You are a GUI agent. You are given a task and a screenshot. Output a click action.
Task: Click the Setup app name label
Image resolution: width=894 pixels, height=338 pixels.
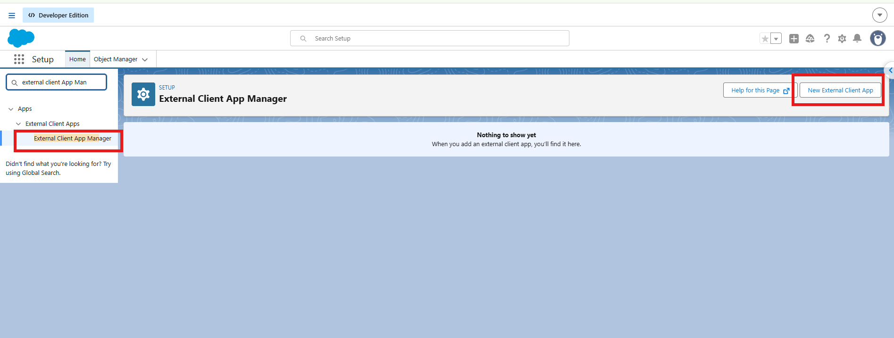click(x=43, y=59)
